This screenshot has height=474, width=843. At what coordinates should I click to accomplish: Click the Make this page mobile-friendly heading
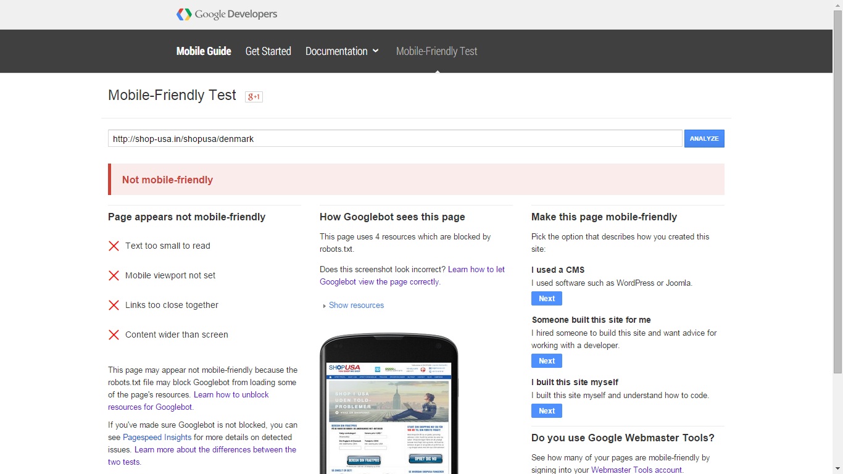pos(604,217)
